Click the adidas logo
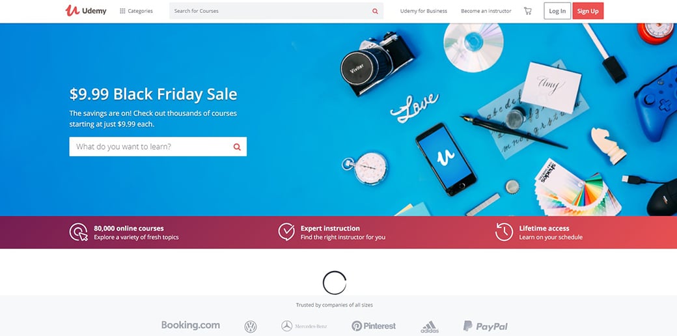Screen dimensions: 677x336 [x=430, y=327]
